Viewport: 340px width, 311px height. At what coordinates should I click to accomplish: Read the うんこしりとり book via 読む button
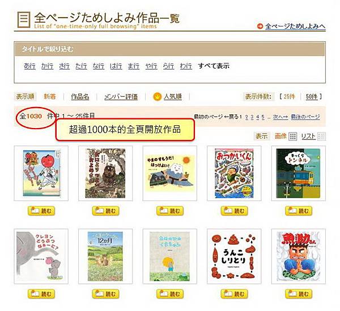pos(234,294)
